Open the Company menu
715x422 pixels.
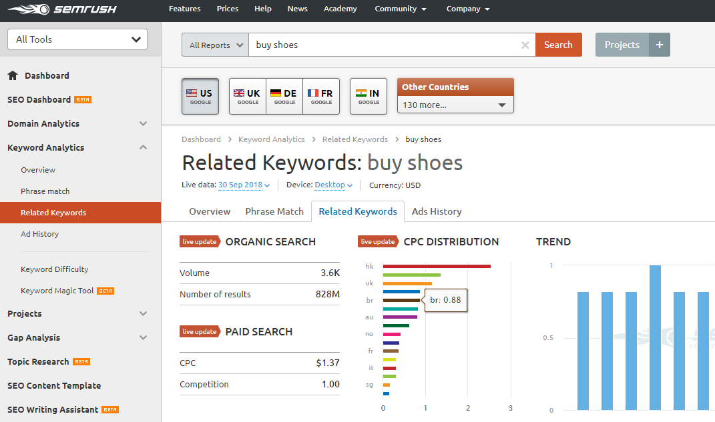tap(468, 9)
